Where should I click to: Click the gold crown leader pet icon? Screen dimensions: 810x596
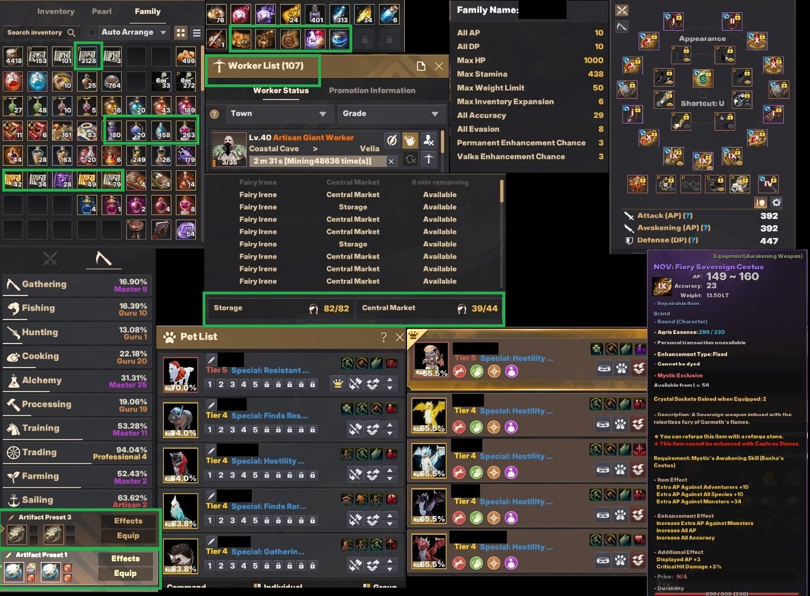338,384
